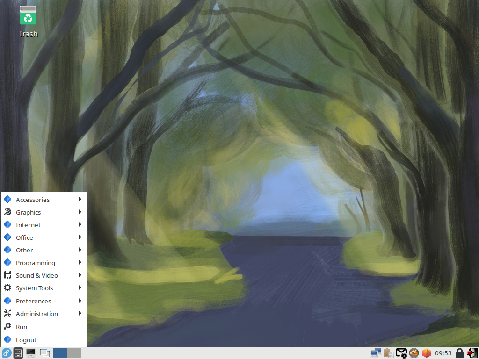Click the blue diamond icon beside Office
Screen dimensions: 479x359
pyautogui.click(x=7, y=237)
